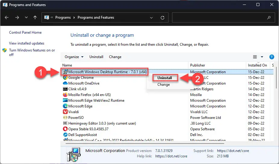The image size is (279, 164).
Task: Select the Hemingway Editor 3.0.3 entry
Action: 102,123
